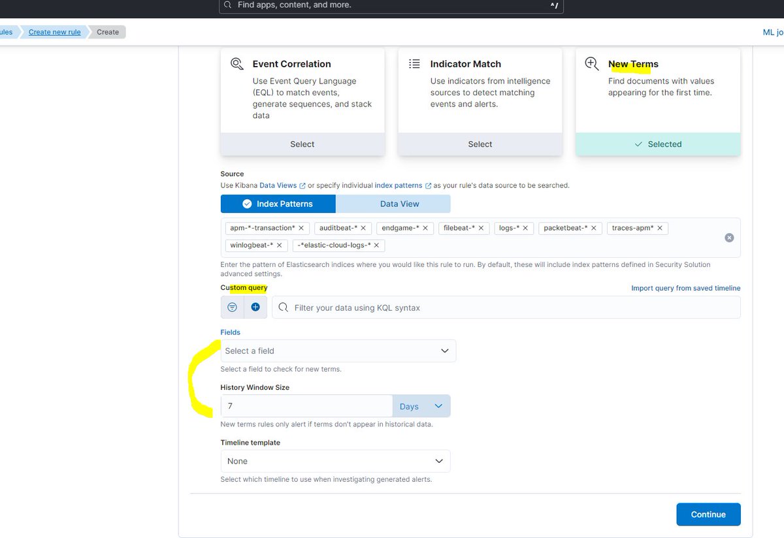Keep Index Patterns selected as source
784x538 pixels.
tap(278, 203)
